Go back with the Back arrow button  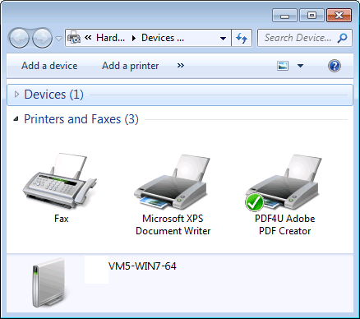(x=19, y=38)
